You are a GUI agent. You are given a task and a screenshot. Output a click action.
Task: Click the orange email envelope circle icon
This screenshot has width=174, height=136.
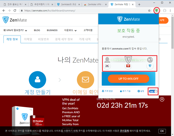click(x=85, y=80)
